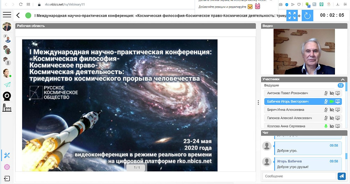
Task: Click the three-dot splitter handle between panels
Action: [x=258, y=102]
